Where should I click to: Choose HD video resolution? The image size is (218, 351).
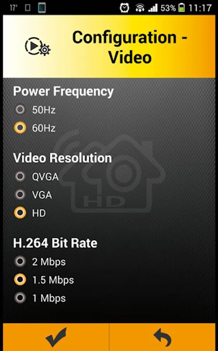(30, 213)
